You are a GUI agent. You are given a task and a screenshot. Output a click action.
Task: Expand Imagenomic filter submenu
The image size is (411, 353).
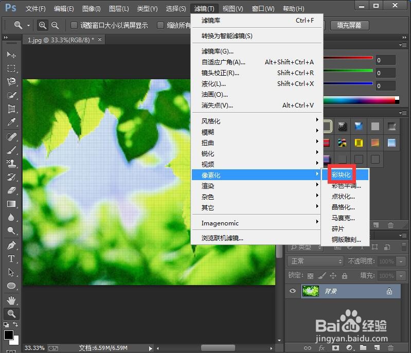point(257,223)
